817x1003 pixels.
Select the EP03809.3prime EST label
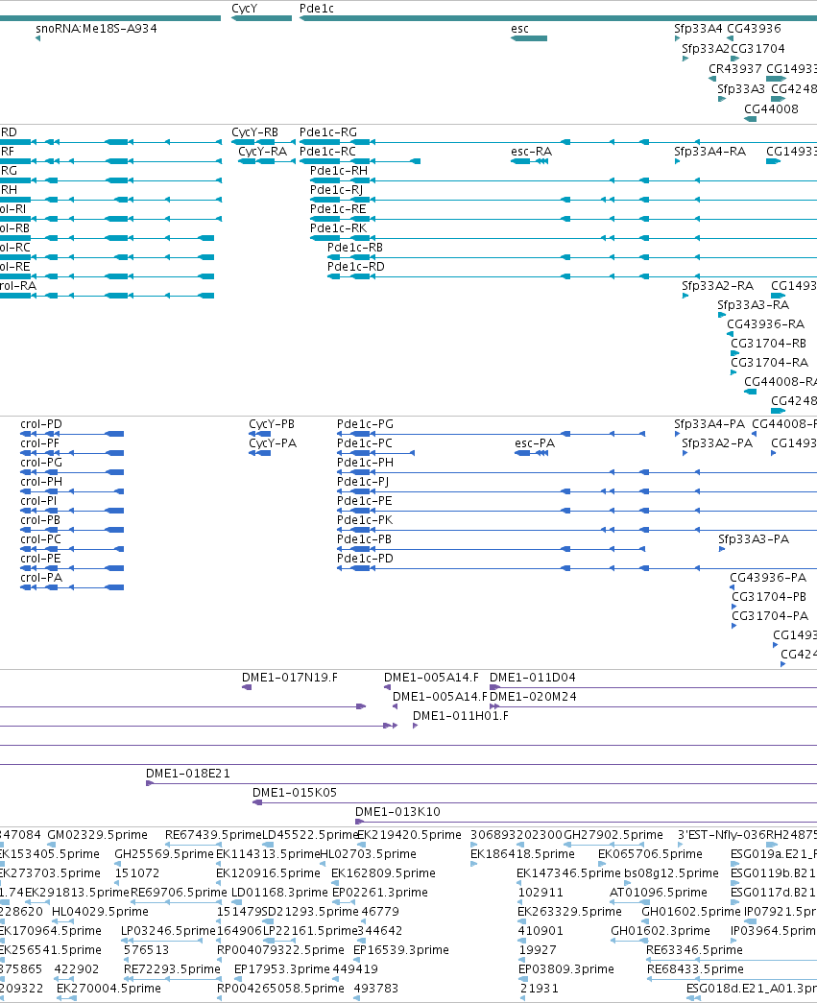point(565,968)
